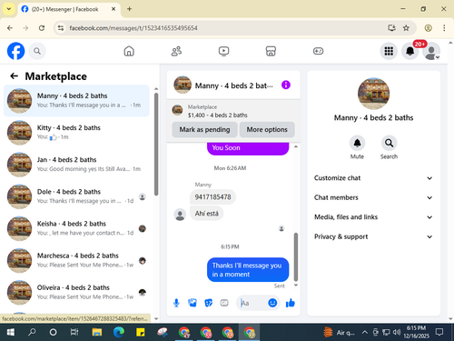The width and height of the screenshot is (454, 341).
Task: Click the 9417185478 message bubble
Action: (212, 197)
